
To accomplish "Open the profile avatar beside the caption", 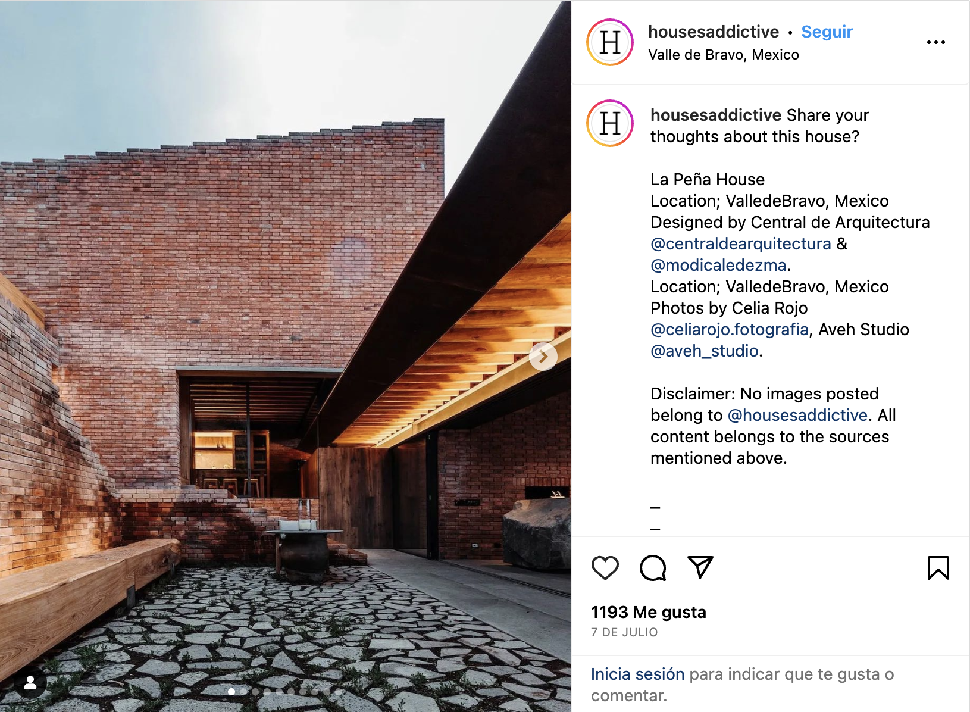I will click(610, 123).
